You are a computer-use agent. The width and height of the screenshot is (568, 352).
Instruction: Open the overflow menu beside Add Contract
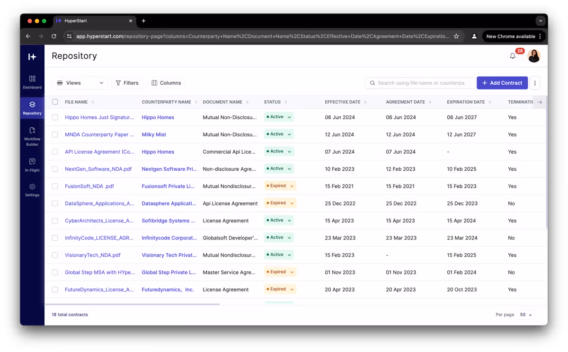(535, 83)
